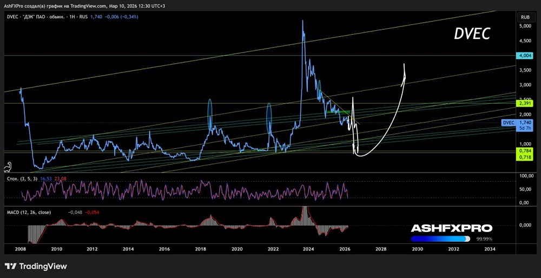
Task: Click the MACD (12, 26, close) indicator label
Action: pyautogui.click(x=29, y=213)
